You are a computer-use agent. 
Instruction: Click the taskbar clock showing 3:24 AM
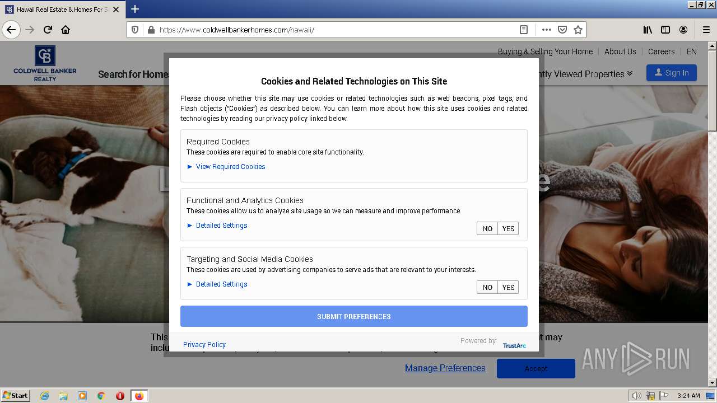[x=688, y=396]
